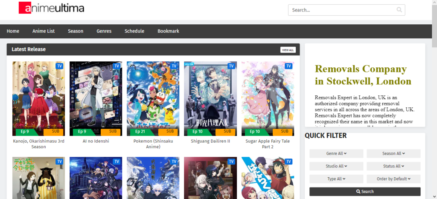Click the Quick Filter Search button

365,191
